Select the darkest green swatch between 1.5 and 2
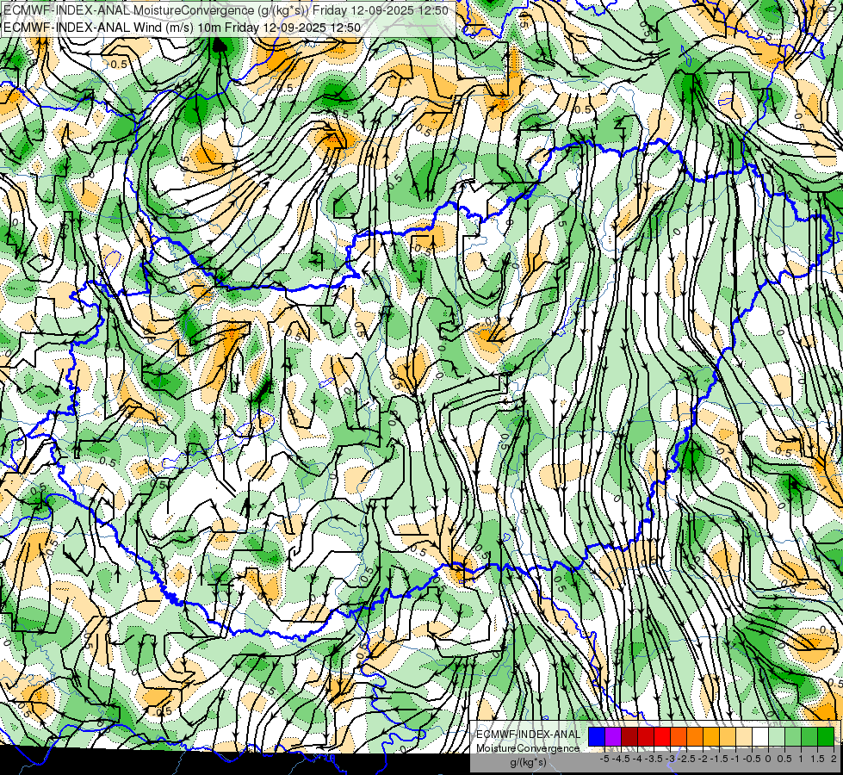The width and height of the screenshot is (843, 775). [826, 736]
